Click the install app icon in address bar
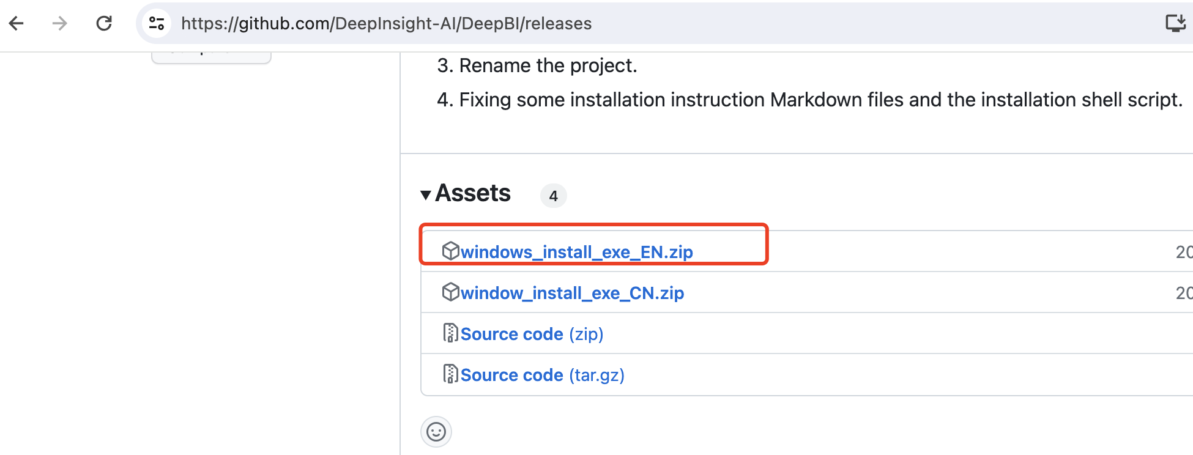The height and width of the screenshot is (455, 1193). [x=1175, y=23]
